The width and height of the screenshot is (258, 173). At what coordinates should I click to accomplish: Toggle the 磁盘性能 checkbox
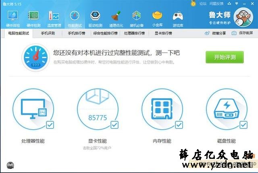243,125
